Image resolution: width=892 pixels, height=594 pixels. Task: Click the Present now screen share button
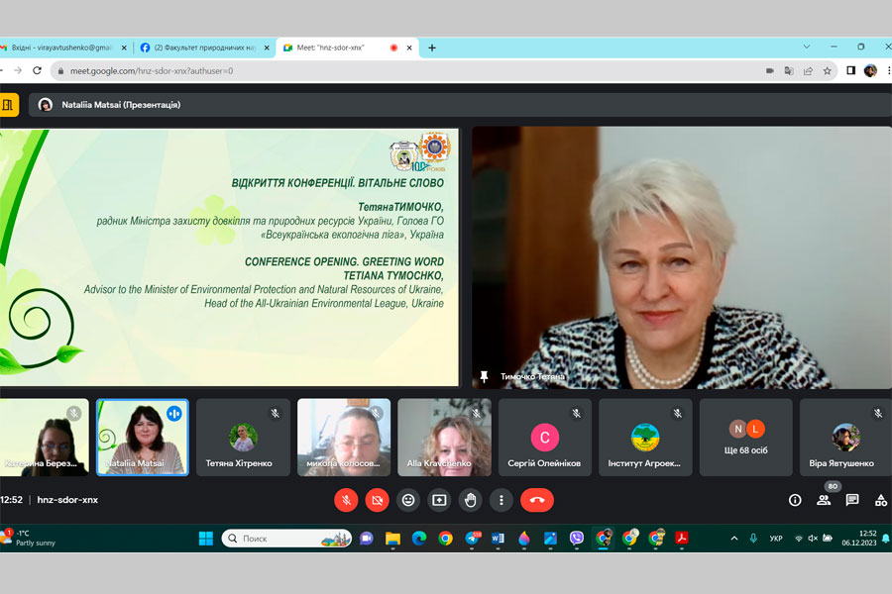(439, 500)
